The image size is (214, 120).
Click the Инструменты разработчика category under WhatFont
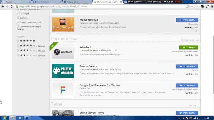coord(185,51)
